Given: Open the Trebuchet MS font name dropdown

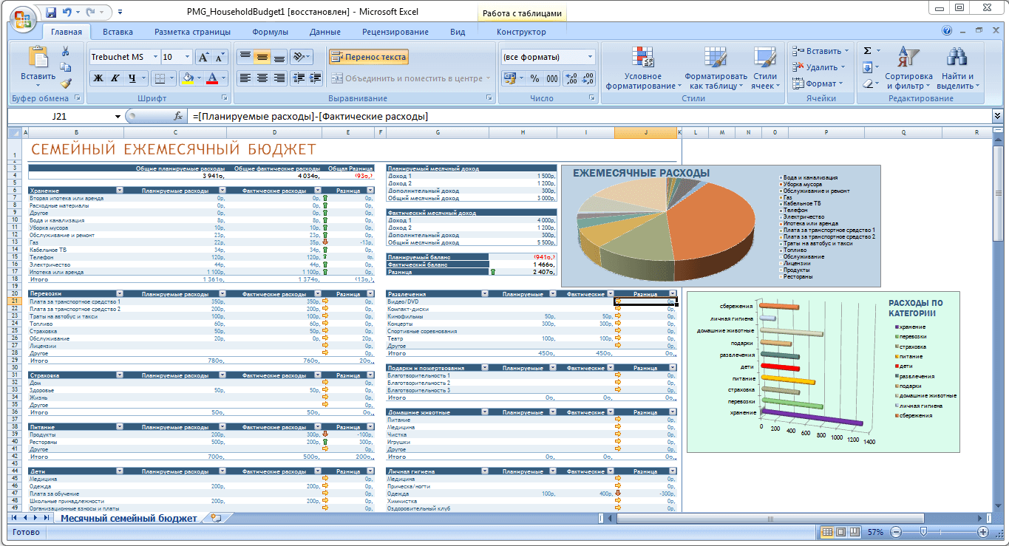Looking at the screenshot, I should tap(155, 57).
